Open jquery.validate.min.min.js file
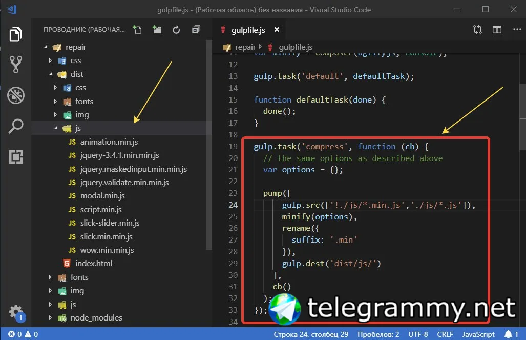 [124, 183]
